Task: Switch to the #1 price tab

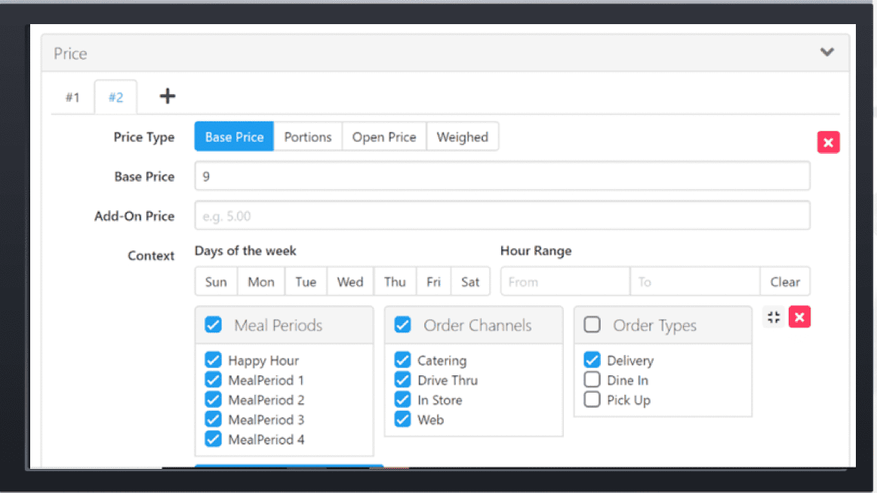Action: pyautogui.click(x=72, y=96)
